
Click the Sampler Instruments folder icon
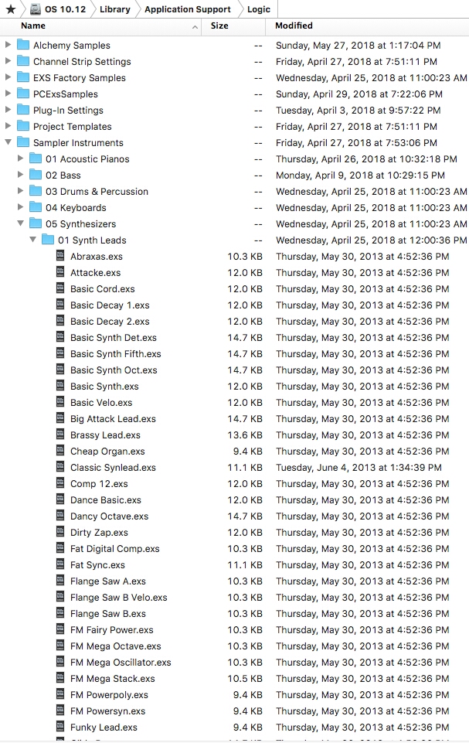click(22, 142)
